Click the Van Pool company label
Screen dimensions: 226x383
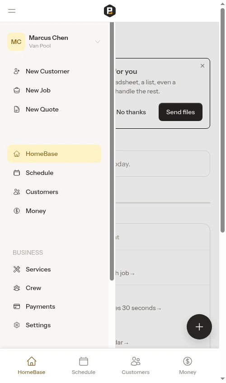tap(40, 46)
